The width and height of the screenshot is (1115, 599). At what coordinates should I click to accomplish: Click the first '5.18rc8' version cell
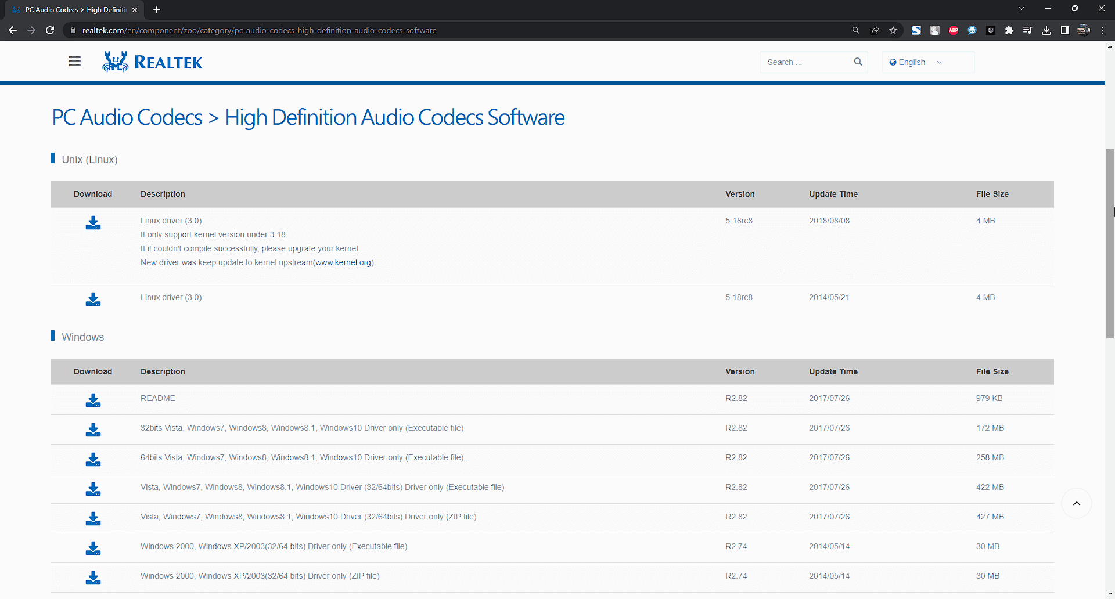[739, 221]
